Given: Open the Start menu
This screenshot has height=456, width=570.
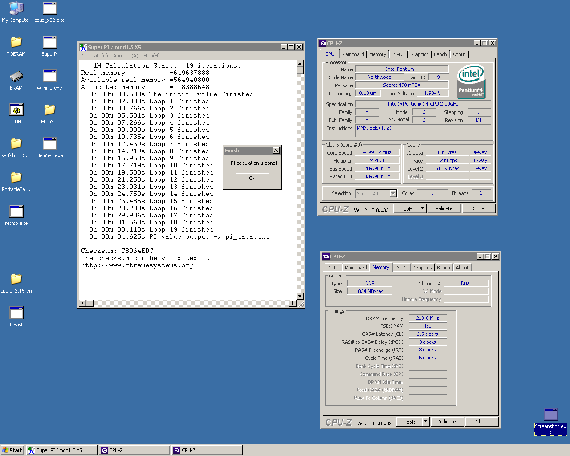Looking at the screenshot, I should (x=12, y=450).
